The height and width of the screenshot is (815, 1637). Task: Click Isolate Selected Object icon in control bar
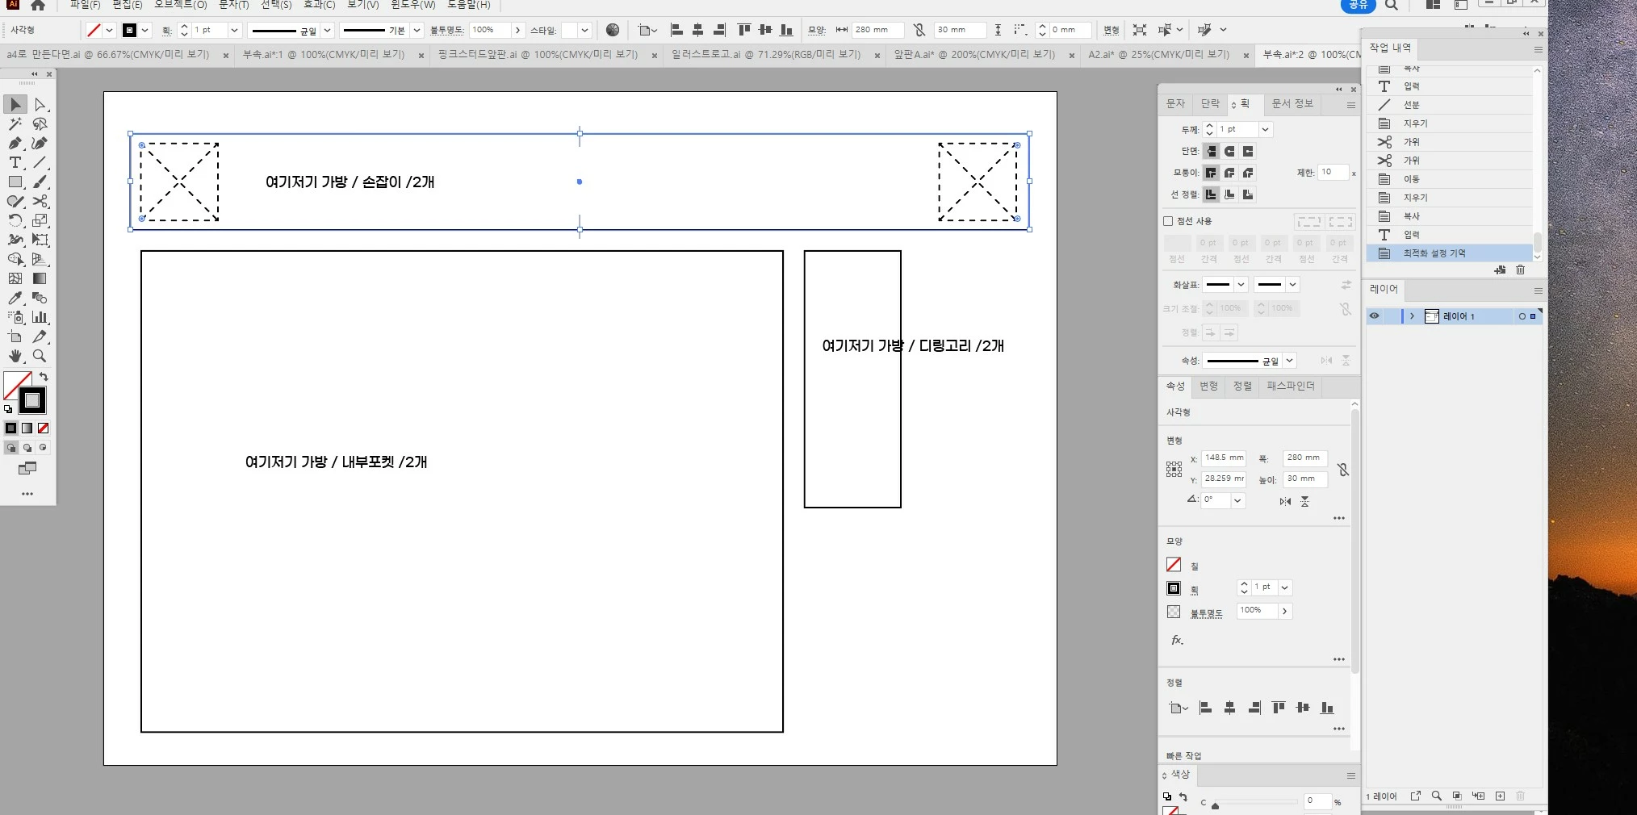tap(1140, 31)
